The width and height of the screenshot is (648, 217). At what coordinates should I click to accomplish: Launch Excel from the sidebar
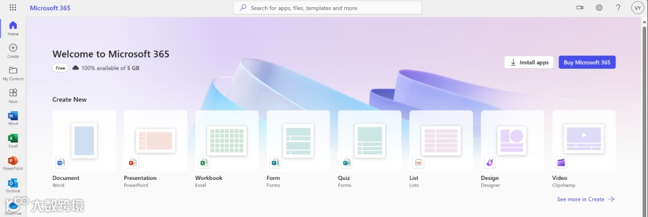coord(13,140)
